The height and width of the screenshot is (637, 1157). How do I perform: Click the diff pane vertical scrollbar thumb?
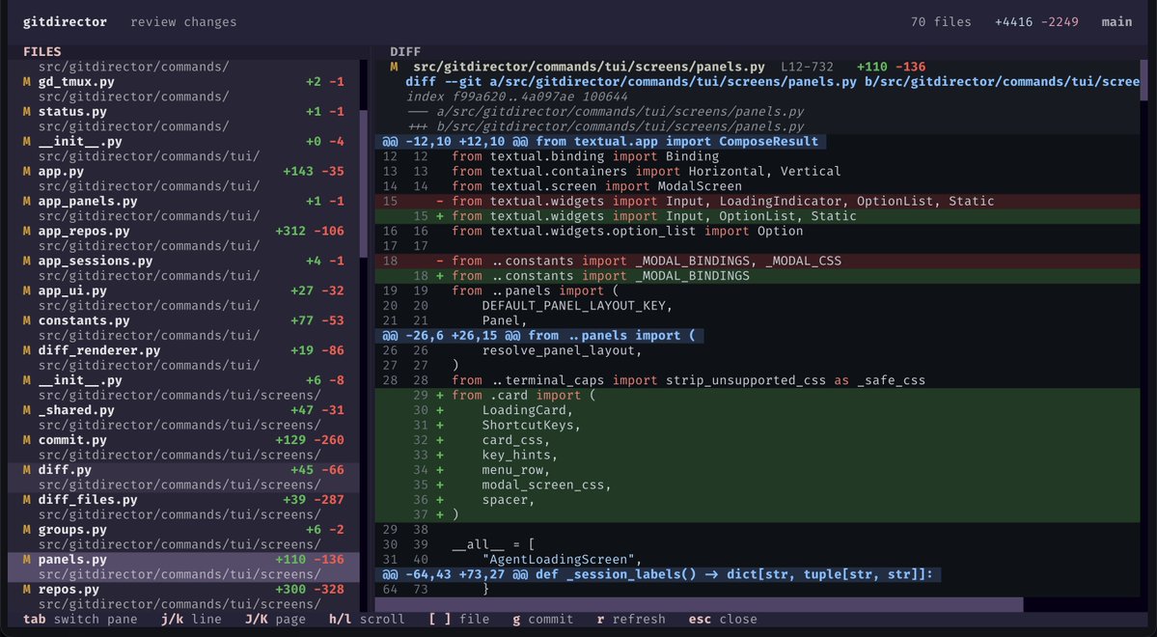coord(1143,80)
